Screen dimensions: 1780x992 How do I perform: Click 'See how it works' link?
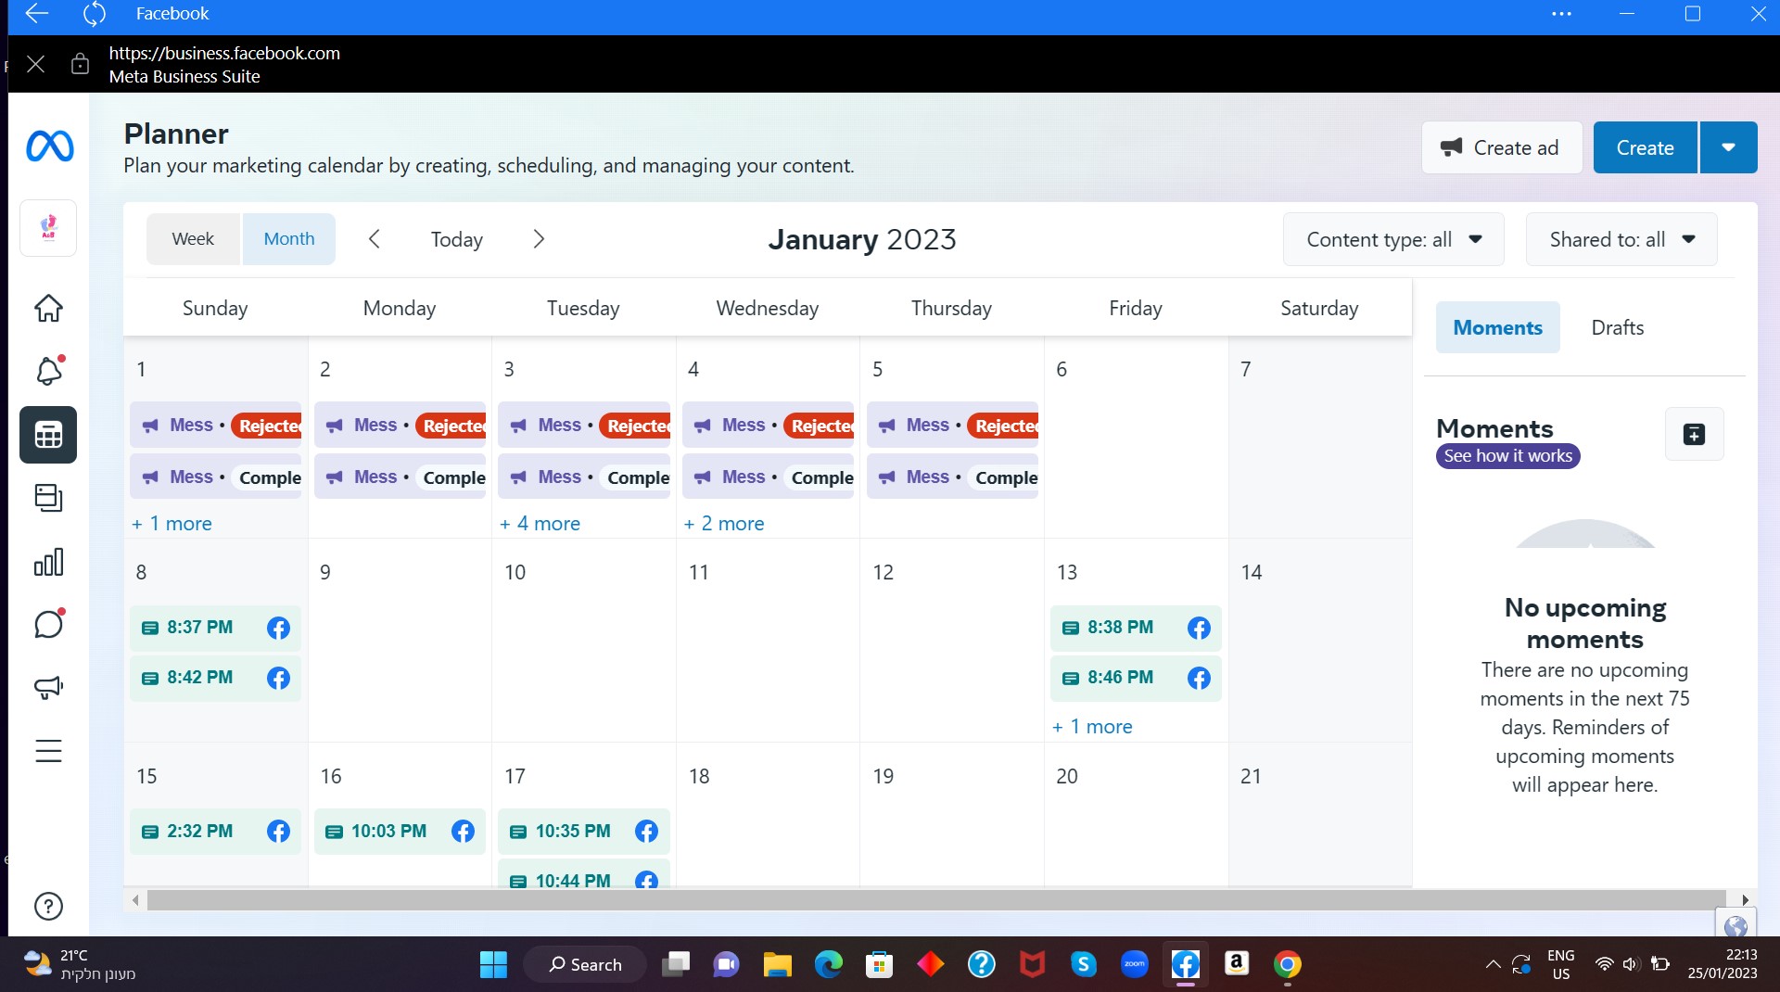(1507, 456)
